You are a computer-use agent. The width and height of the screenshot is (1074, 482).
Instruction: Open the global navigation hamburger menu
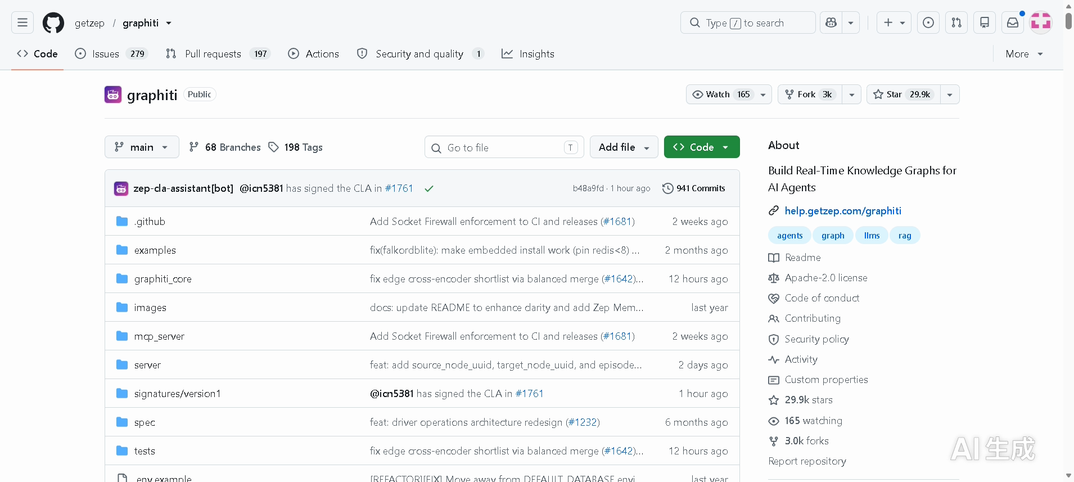tap(22, 22)
